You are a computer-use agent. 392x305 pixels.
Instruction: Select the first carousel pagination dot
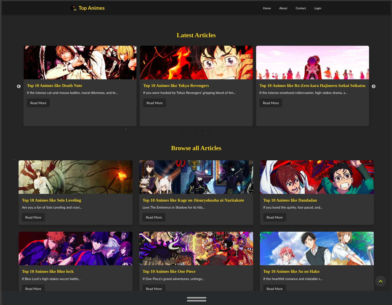[183, 130]
